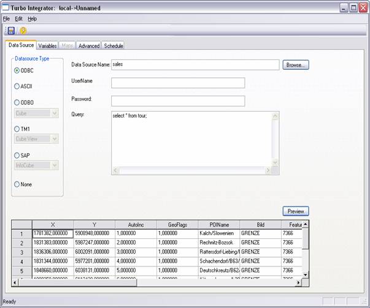The width and height of the screenshot is (370, 308).
Task: Click the Preview button
Action: tap(296, 211)
